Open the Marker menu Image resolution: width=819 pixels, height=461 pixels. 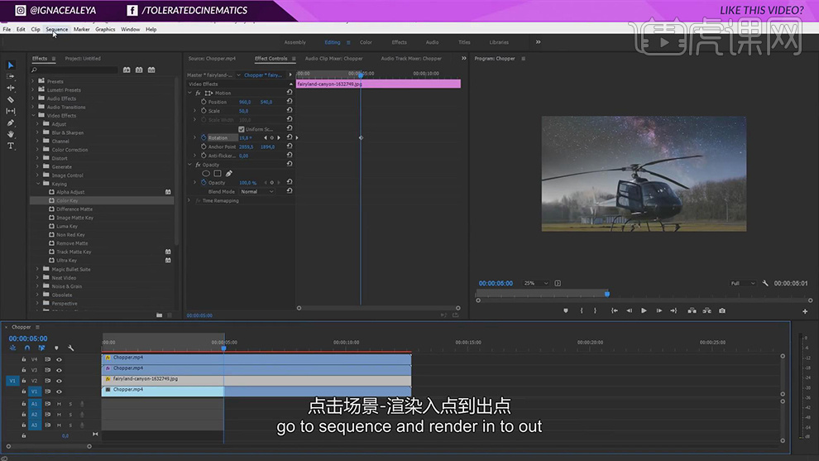pyautogui.click(x=81, y=29)
